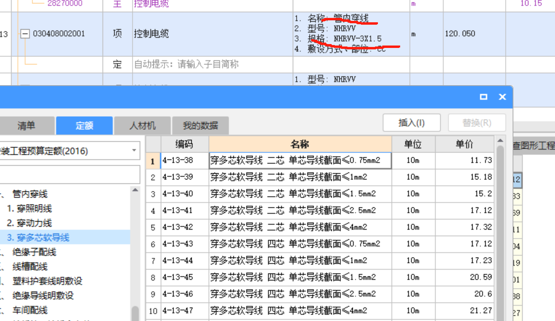Image resolution: width=555 pixels, height=321 pixels.
Task: Select 绝缘子配线 tree node
Action: tap(34, 252)
